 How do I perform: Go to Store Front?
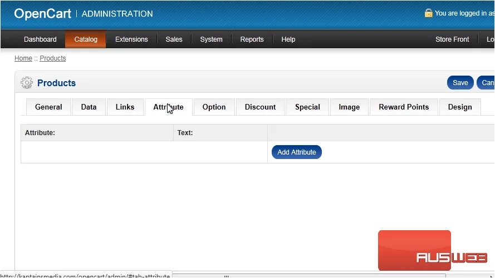point(452,39)
